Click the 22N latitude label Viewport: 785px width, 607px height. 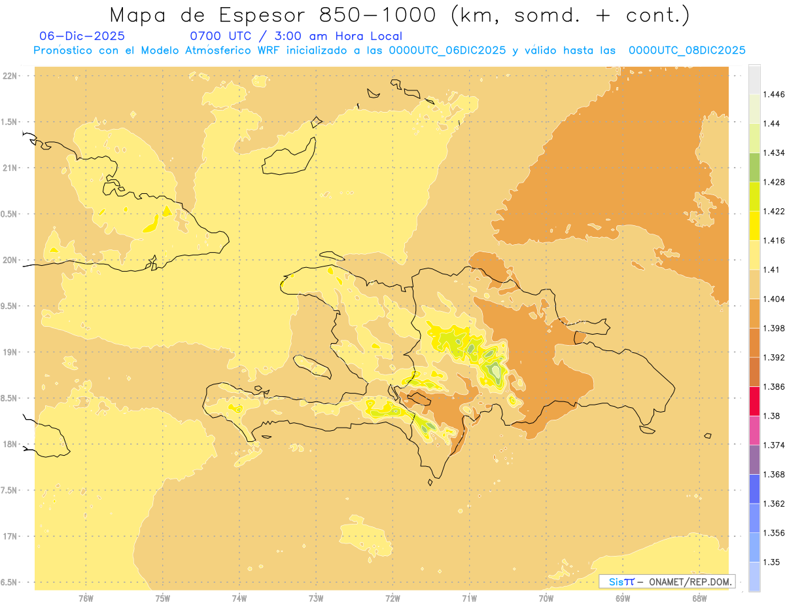10,76
